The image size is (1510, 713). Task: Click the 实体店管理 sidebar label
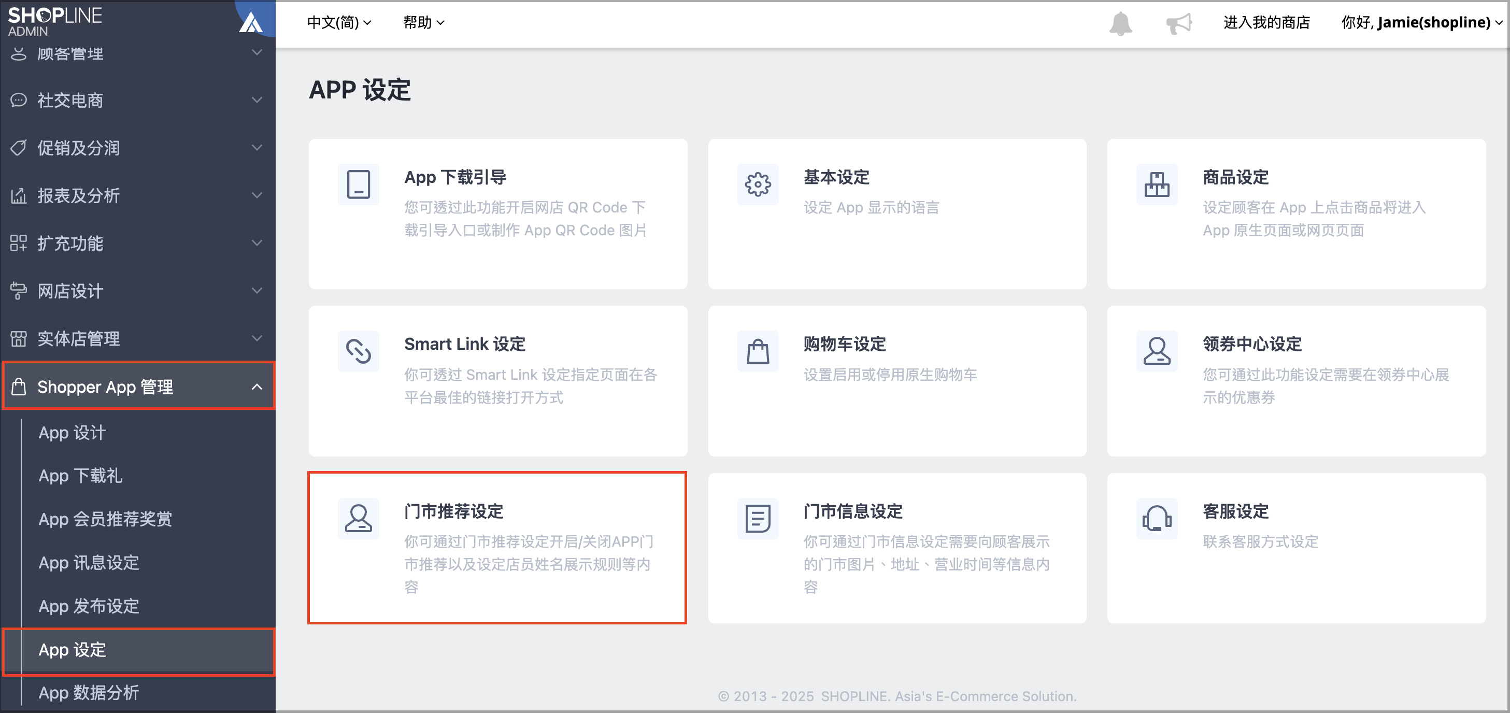pos(79,338)
